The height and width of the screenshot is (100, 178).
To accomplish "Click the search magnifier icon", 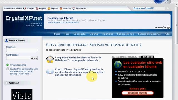I will (168, 8).
